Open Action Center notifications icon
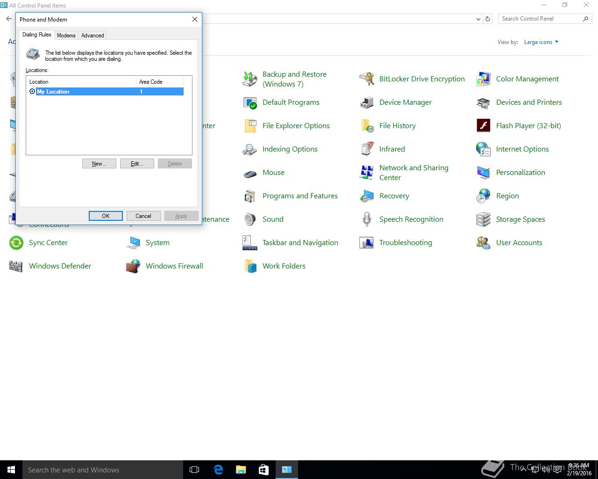 click(x=557, y=470)
